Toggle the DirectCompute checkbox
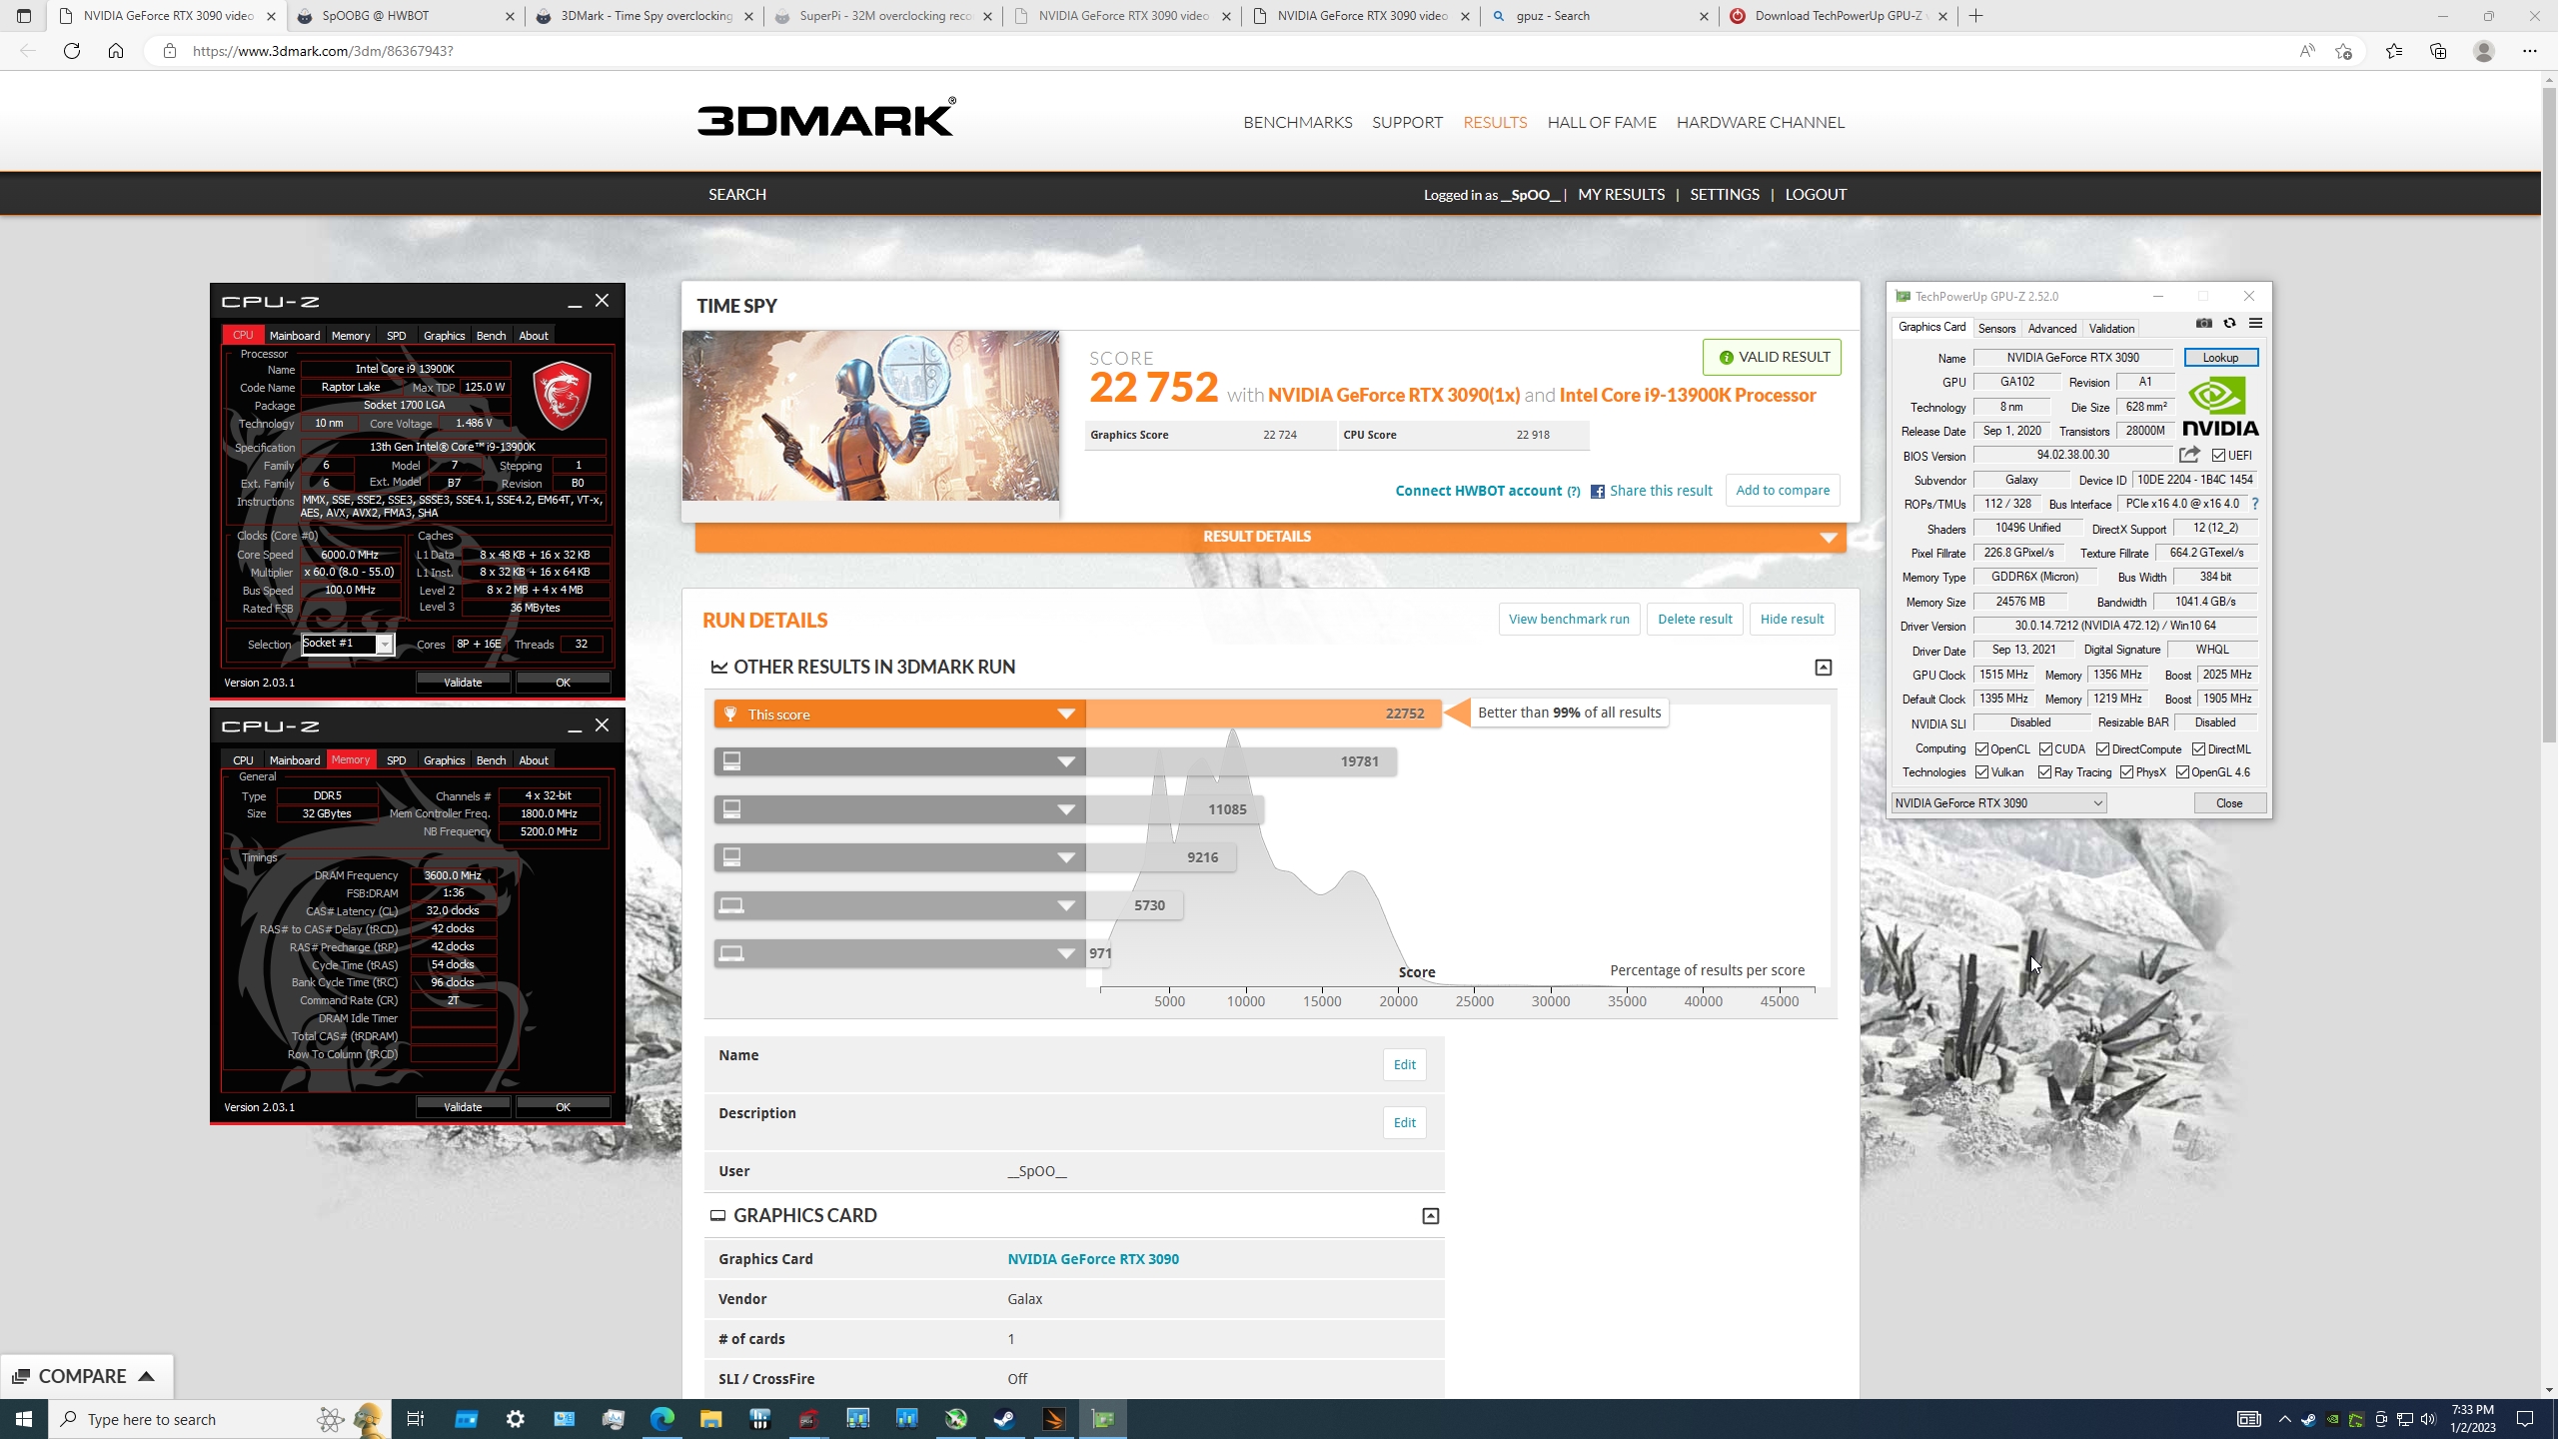 (2102, 749)
